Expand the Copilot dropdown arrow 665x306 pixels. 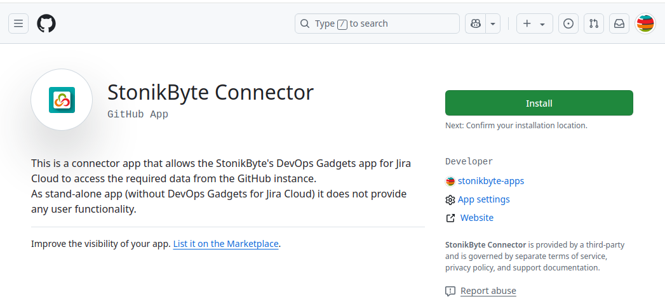[x=493, y=23]
